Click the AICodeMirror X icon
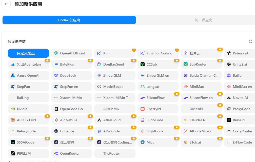This screenshot has width=255, height=162. [x=186, y=131]
